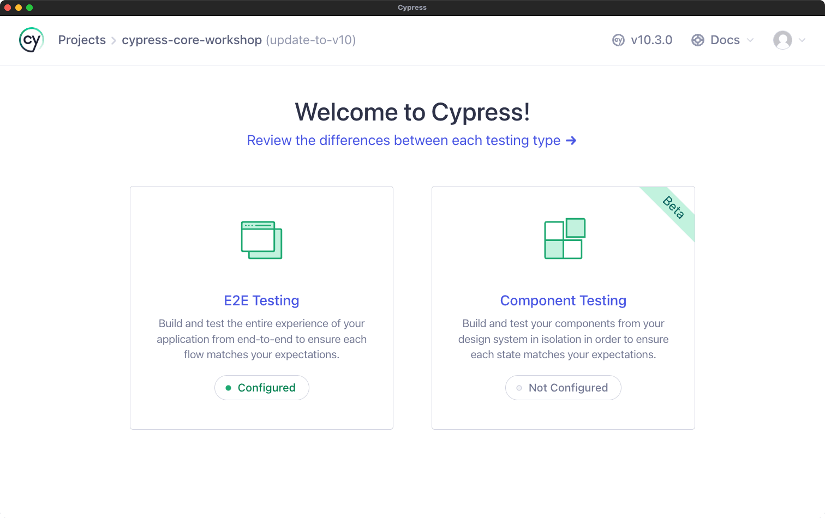This screenshot has height=518, width=825.
Task: Click the Docs lifebuoy icon
Action: (698, 40)
